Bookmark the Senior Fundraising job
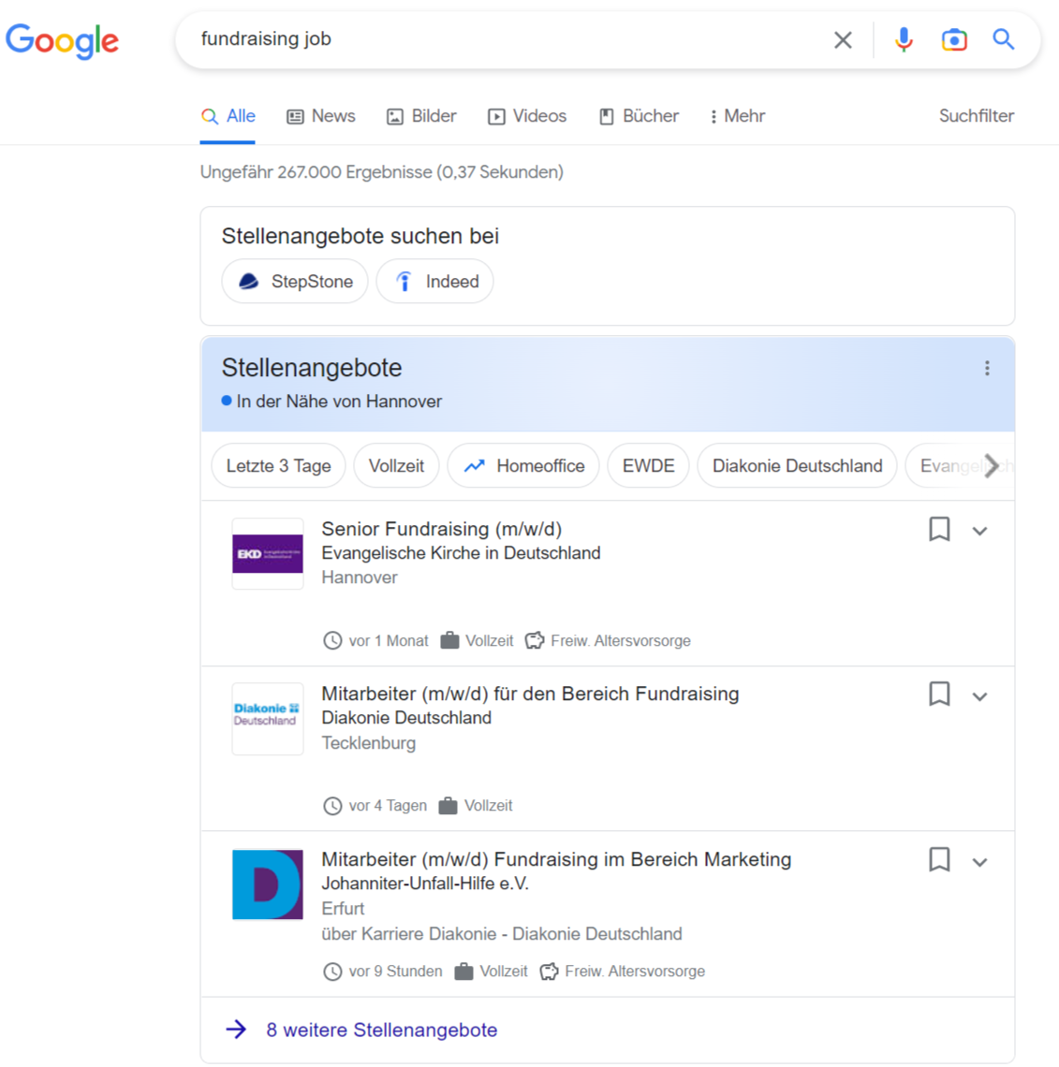The image size is (1059, 1067). click(x=939, y=529)
